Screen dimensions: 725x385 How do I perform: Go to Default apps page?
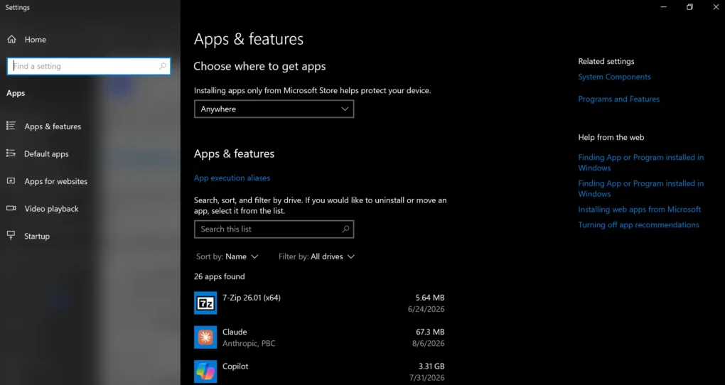[46, 154]
